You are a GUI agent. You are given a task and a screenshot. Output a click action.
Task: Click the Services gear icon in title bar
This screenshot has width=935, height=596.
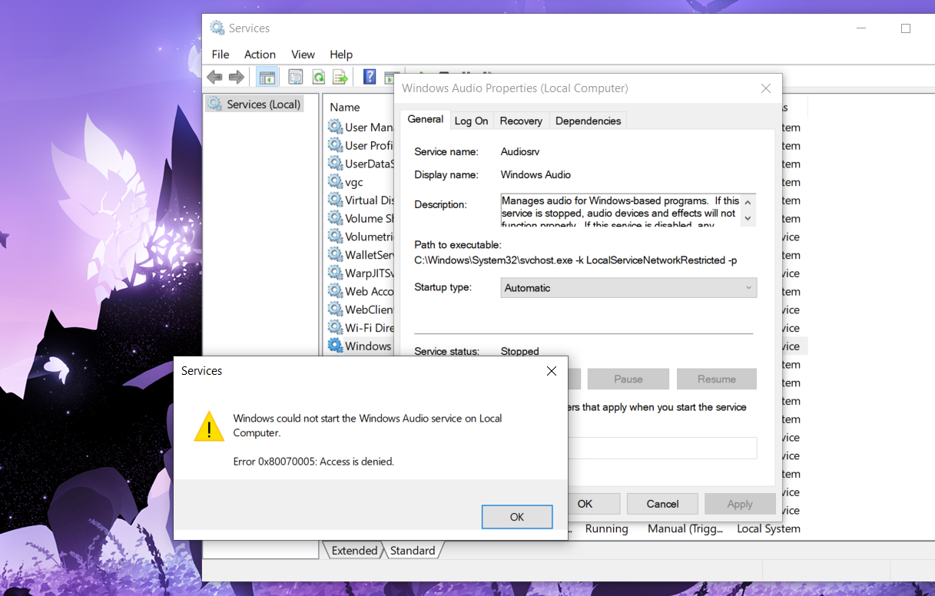(217, 28)
